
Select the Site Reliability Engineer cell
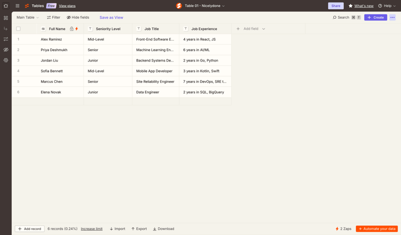[156, 81]
